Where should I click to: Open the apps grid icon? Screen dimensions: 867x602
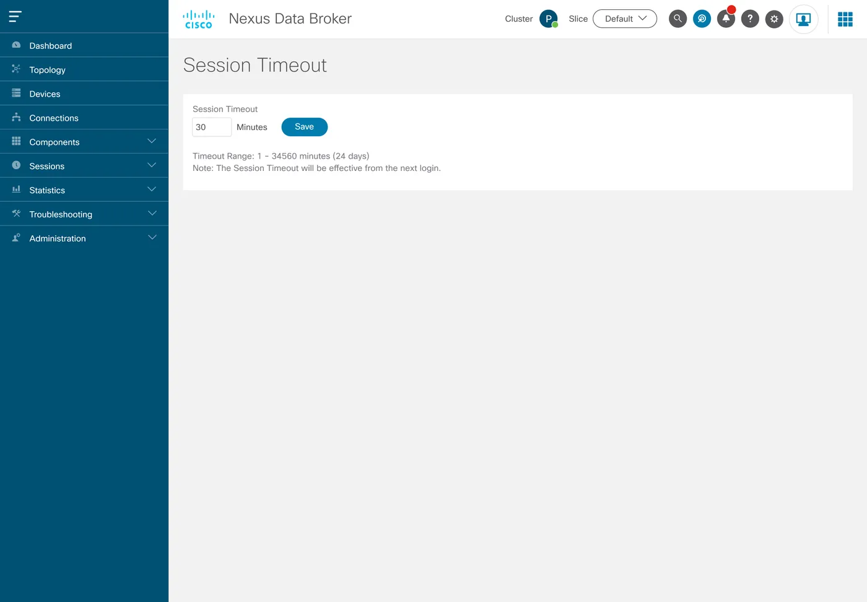click(845, 19)
